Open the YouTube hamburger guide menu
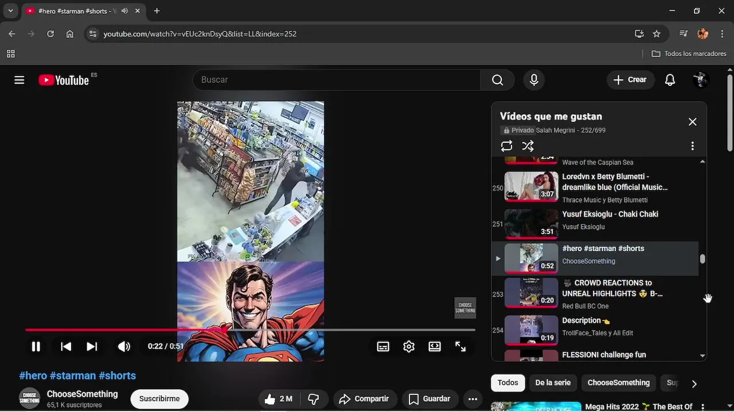 pyautogui.click(x=19, y=80)
